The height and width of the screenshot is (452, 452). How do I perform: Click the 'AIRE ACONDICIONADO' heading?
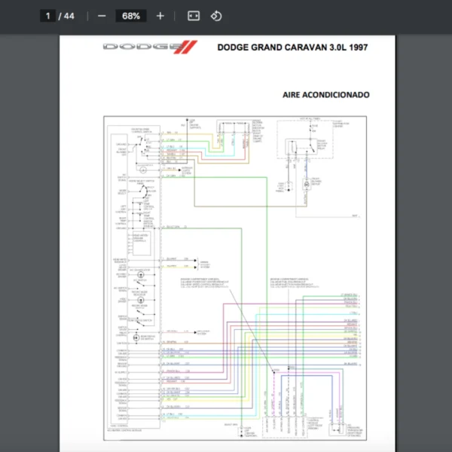[325, 96]
